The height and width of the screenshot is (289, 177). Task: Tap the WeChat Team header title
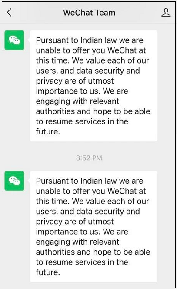point(89,13)
